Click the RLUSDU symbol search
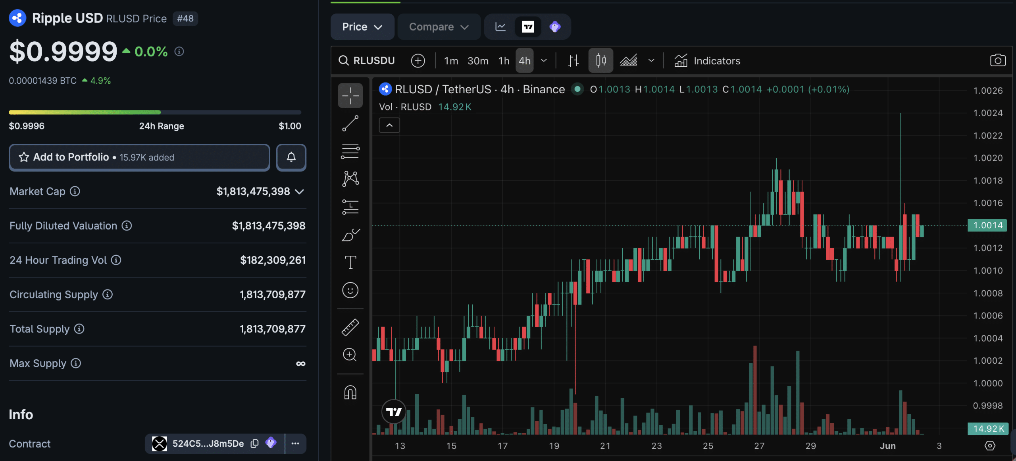The image size is (1016, 461). [x=367, y=61]
